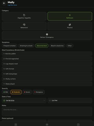Pick the Serious / Emergency category
Screen dimensions: 94x126
tap(47, 35)
